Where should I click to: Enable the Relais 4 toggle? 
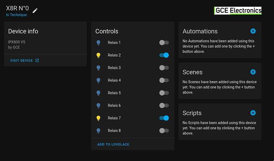[164, 80]
